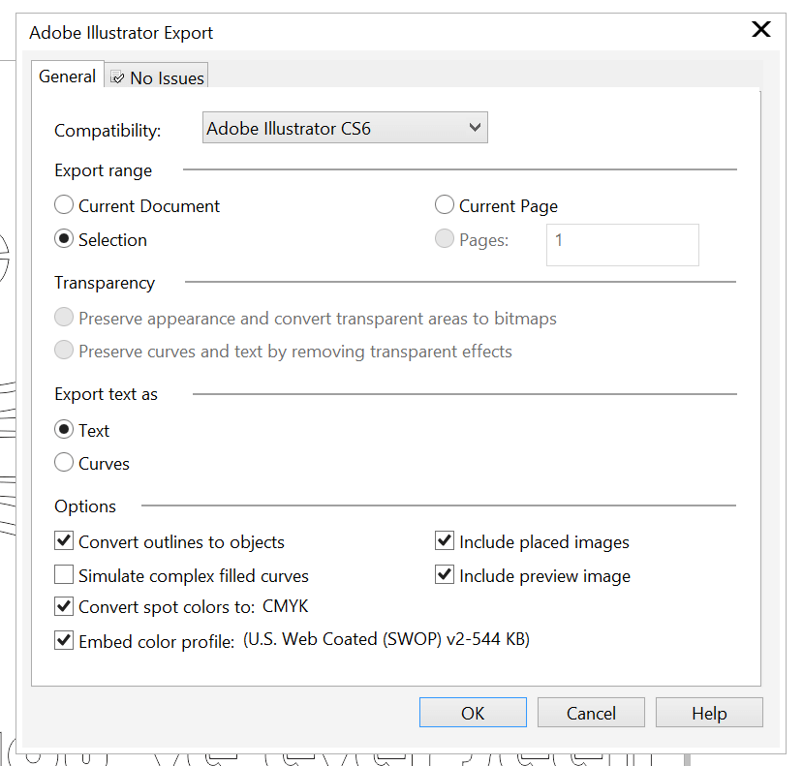Select Preserve appearance and convert transparent areas
The height and width of the screenshot is (766, 803).
pos(64,317)
